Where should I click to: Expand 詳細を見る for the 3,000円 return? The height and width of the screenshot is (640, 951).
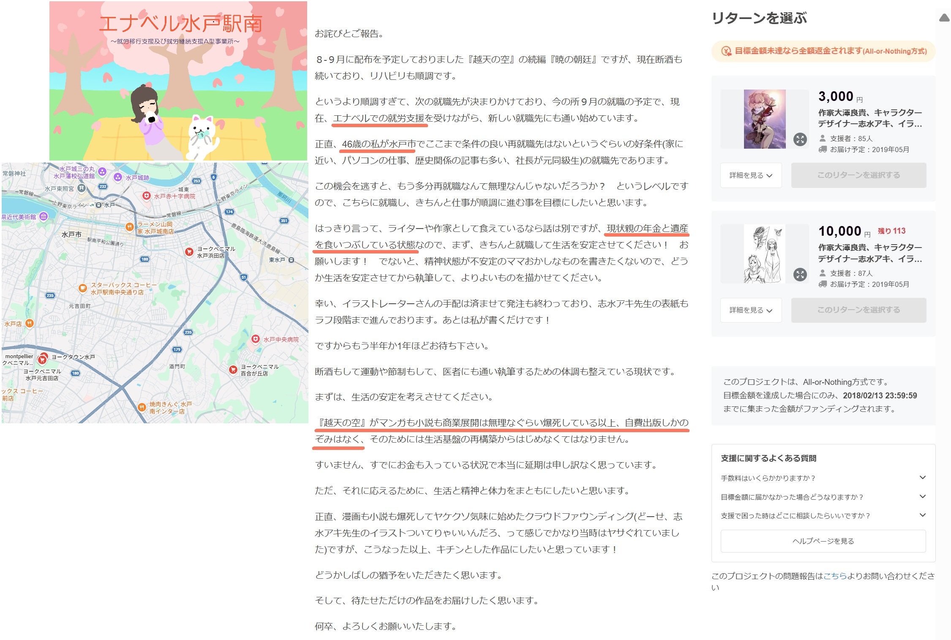[751, 175]
